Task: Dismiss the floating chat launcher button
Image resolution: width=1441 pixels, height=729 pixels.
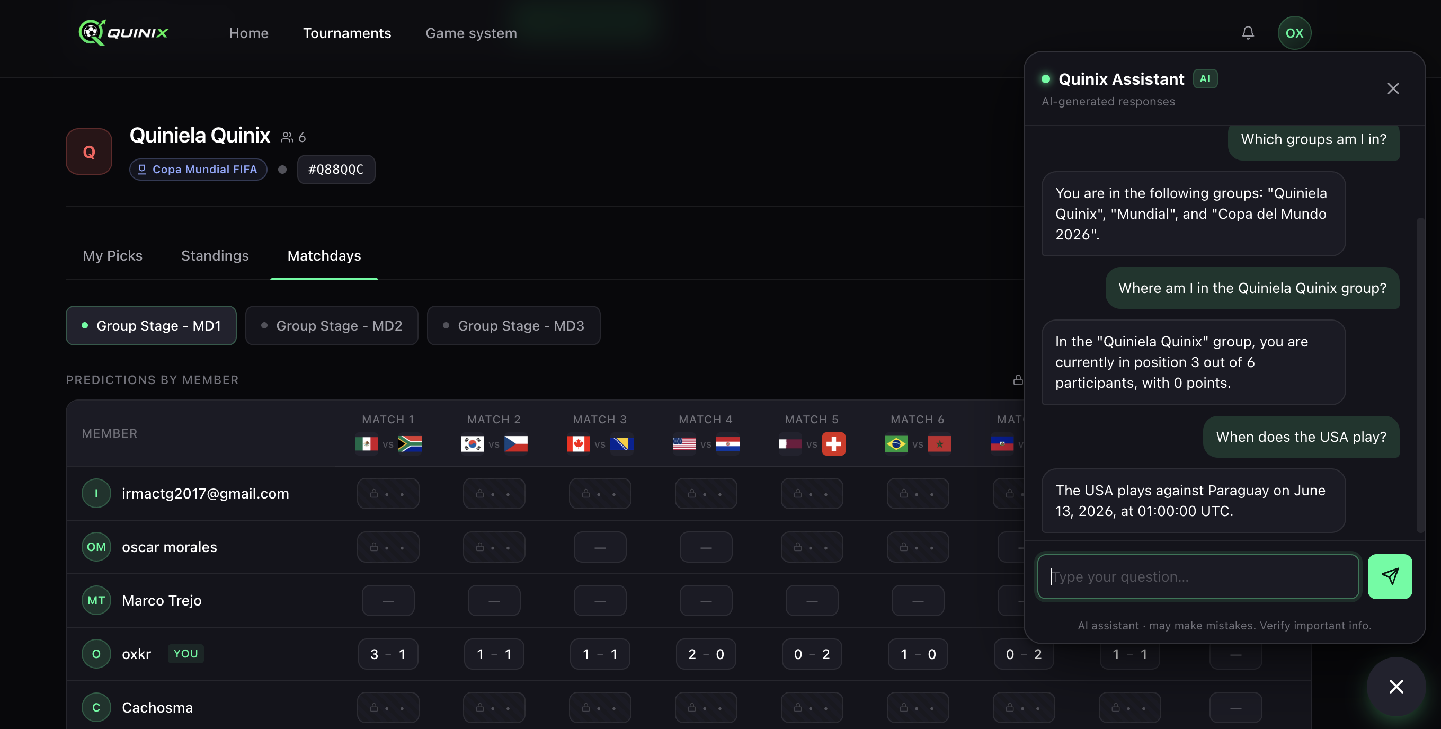Action: click(1396, 686)
